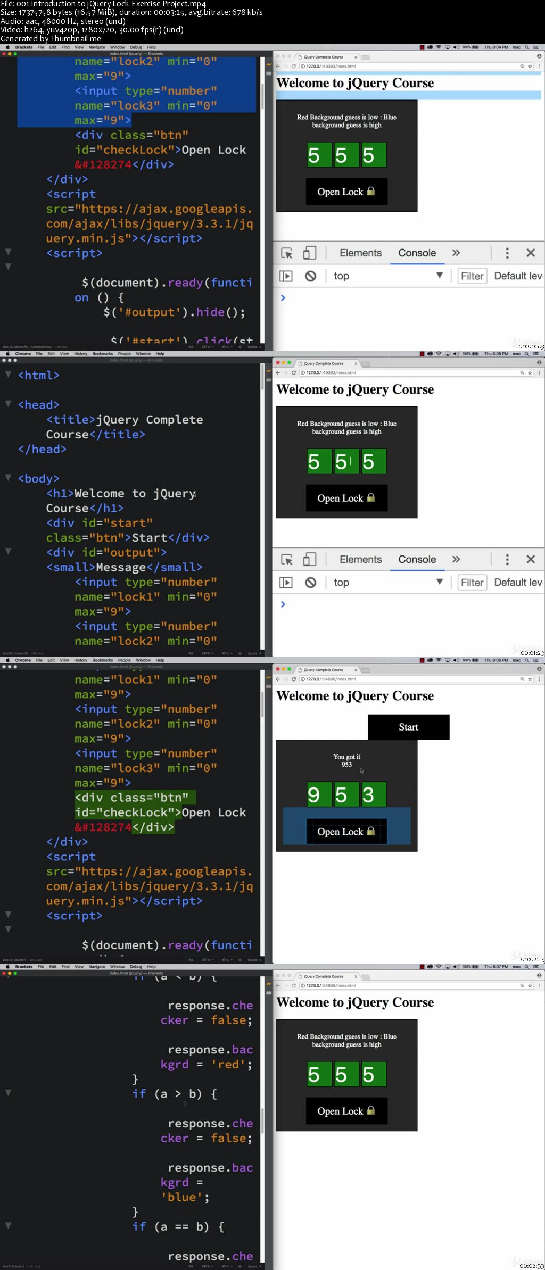Click first lock digit input in 00:00:43 frame
Viewport: 545px width, 1270px height.
(319, 155)
